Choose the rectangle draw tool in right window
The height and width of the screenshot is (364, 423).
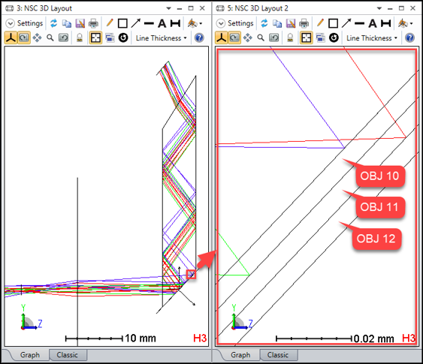click(333, 23)
